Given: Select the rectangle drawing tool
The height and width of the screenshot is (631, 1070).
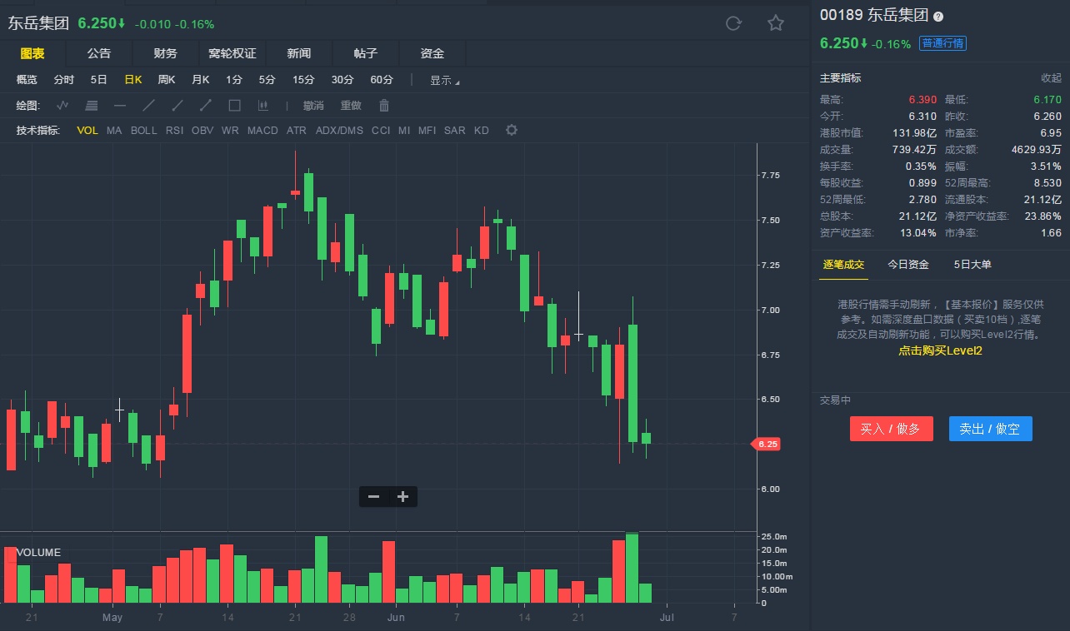Looking at the screenshot, I should [x=234, y=106].
